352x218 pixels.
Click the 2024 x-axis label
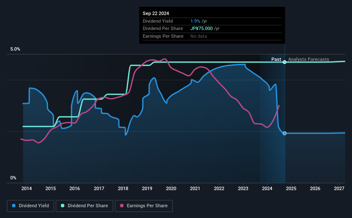pyautogui.click(x=267, y=188)
